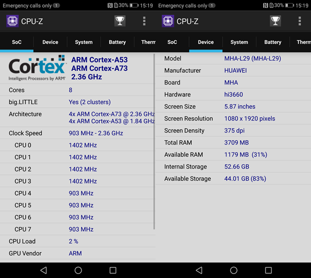Switch to SoC tab in right screen
Screen dimensions: 311x278
click(172, 42)
